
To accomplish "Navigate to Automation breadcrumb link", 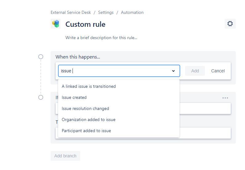I will tap(132, 13).
